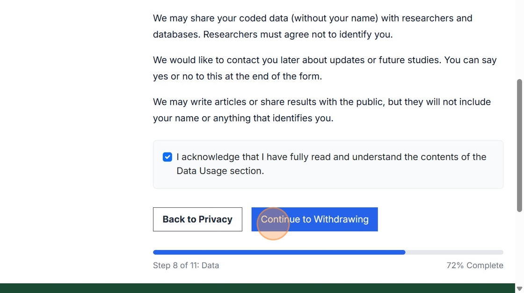This screenshot has height=293, width=524.
Task: Click the 'yes or no to this' line
Action: point(237,76)
